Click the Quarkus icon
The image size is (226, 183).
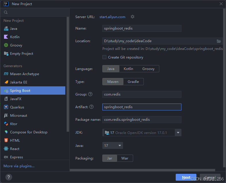click(x=6, y=107)
